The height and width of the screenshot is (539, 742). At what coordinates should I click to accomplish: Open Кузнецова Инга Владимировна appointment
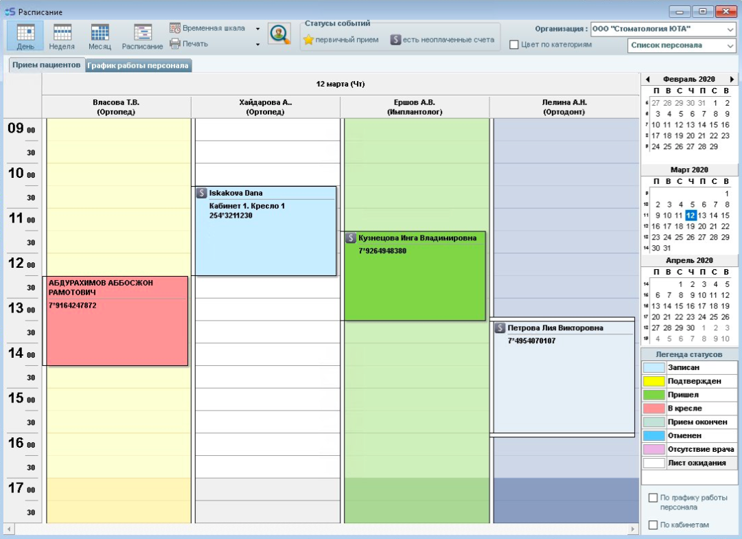pyautogui.click(x=415, y=276)
